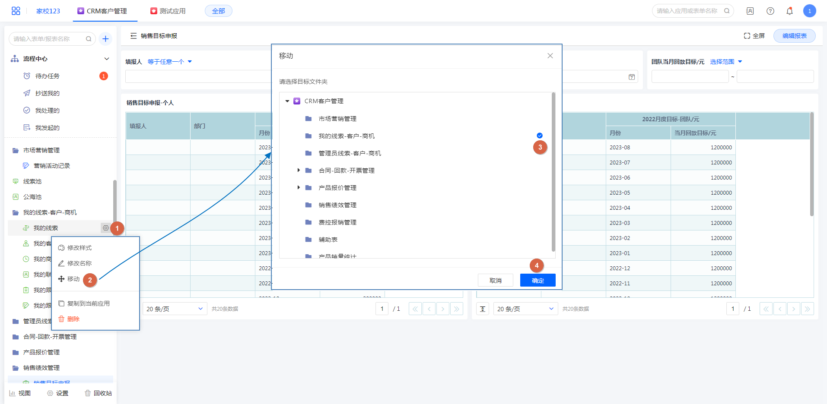Open the help question mark icon
The image size is (827, 404).
coord(770,11)
